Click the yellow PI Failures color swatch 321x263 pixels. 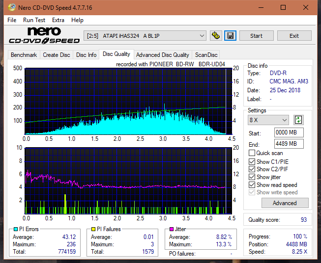93,229
